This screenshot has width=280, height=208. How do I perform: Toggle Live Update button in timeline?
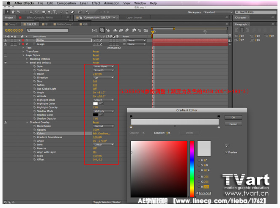point(102,30)
